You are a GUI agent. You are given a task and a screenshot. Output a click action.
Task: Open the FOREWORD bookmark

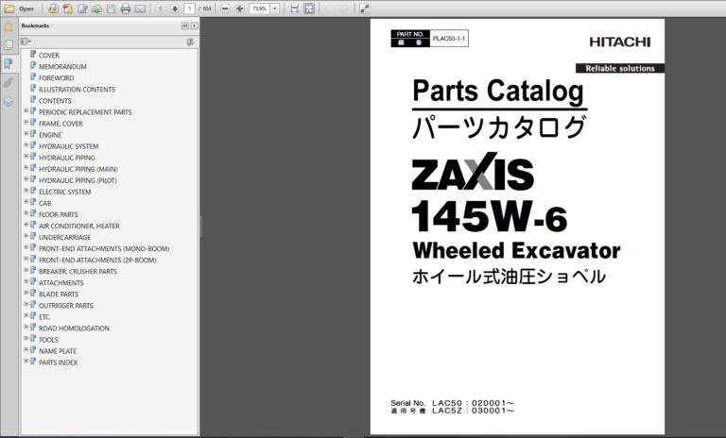click(x=56, y=77)
